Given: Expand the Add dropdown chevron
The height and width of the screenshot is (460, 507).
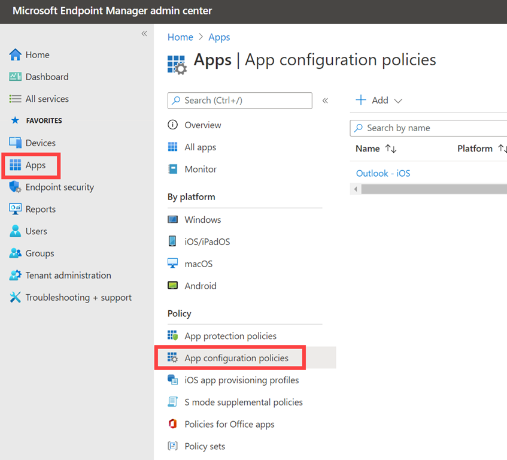Looking at the screenshot, I should pyautogui.click(x=398, y=101).
